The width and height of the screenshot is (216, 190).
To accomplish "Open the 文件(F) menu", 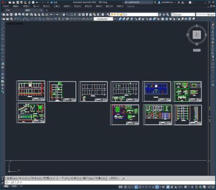I will 6,6.
